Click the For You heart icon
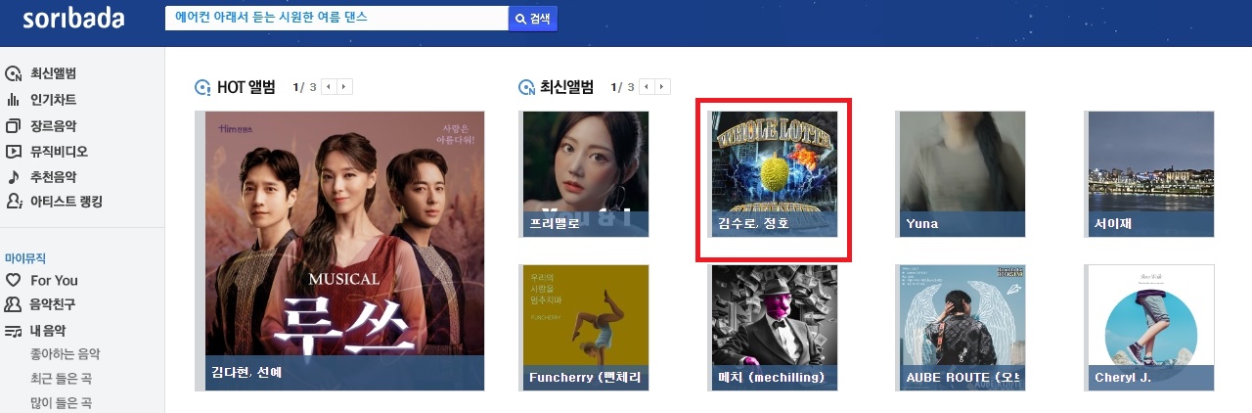Screen dimensions: 1252x413 click(x=14, y=280)
